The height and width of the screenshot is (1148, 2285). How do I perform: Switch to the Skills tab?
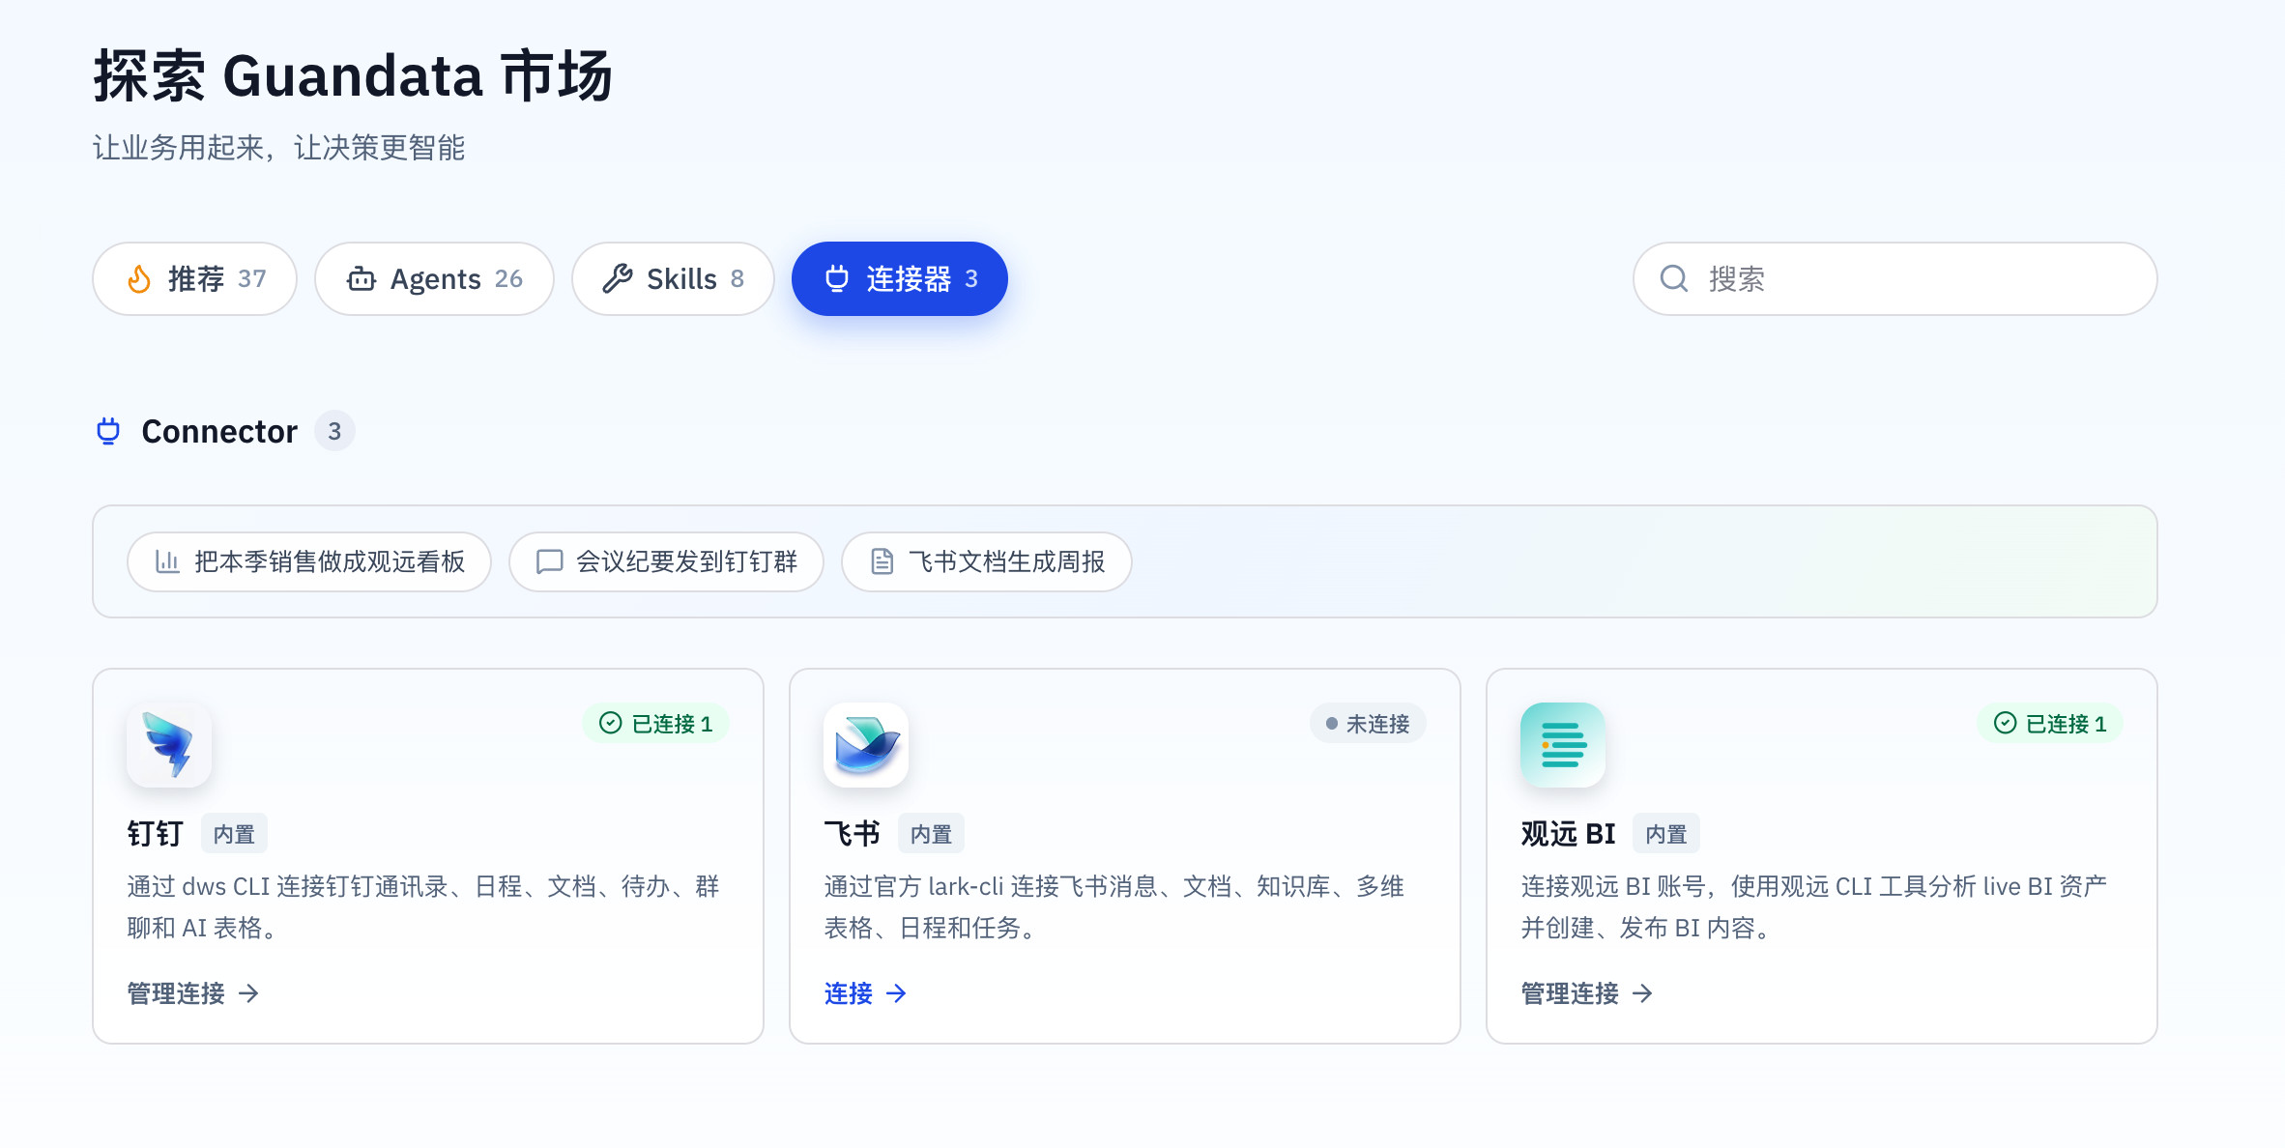tap(673, 278)
